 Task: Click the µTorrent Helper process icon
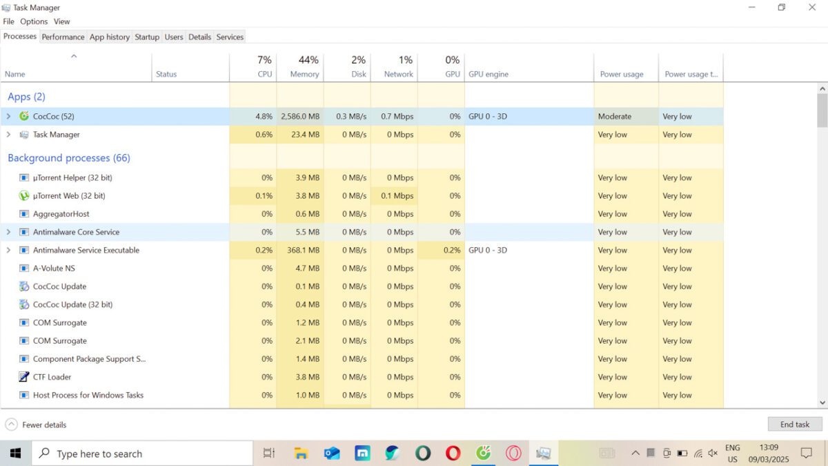[24, 177]
